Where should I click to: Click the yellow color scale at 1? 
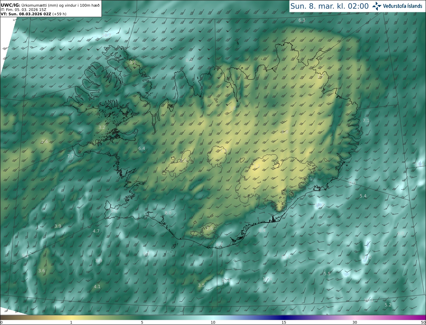click(x=71, y=317)
